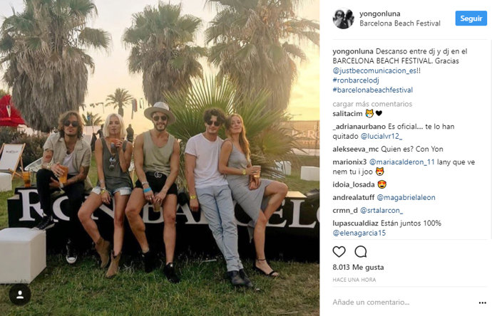The width and height of the screenshot is (492, 316).
Task: Open the comment speech bubble icon
Action: [x=361, y=251]
